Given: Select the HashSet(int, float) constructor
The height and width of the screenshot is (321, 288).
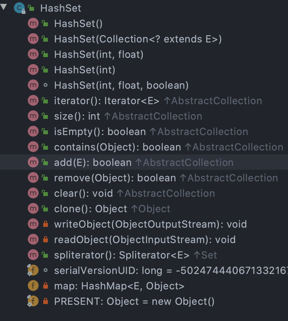Looking at the screenshot, I should click(x=99, y=54).
